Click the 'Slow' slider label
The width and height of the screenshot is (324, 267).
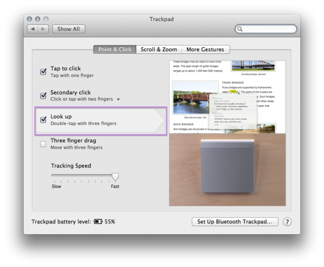coord(57,186)
